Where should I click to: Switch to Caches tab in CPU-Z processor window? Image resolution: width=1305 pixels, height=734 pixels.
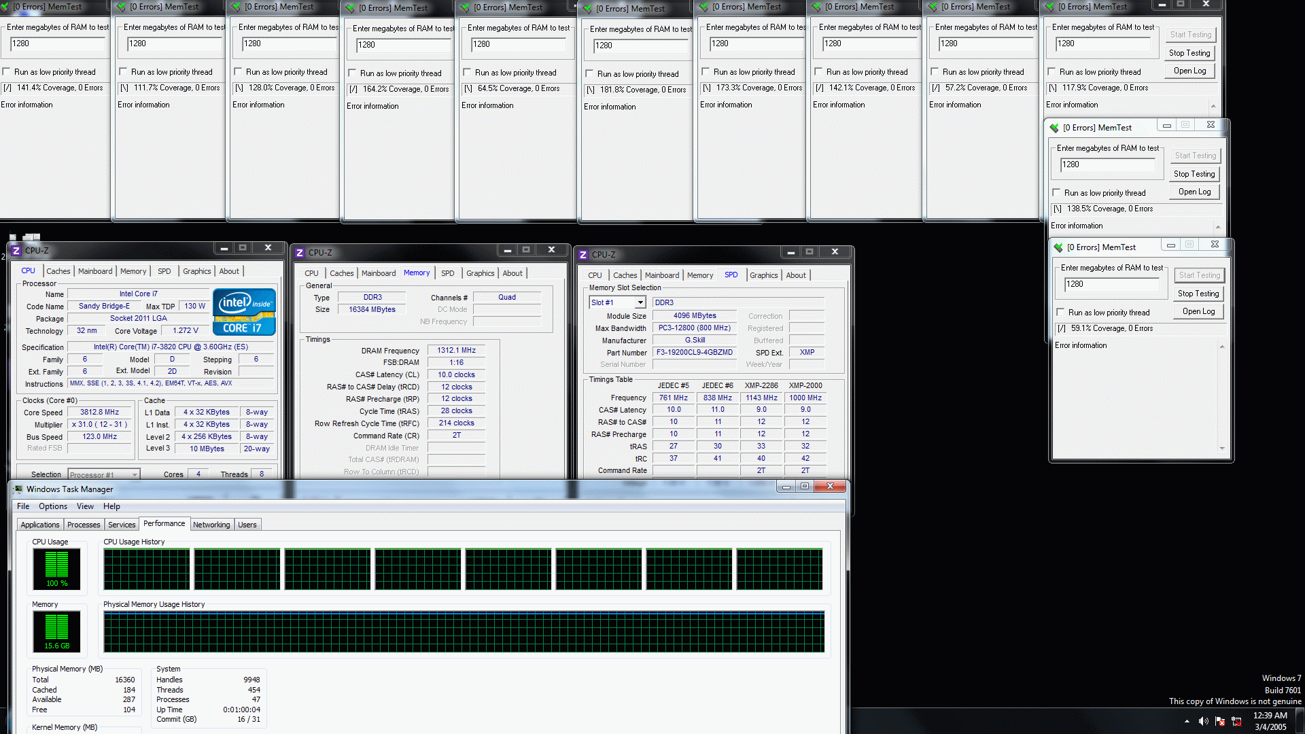tap(58, 271)
